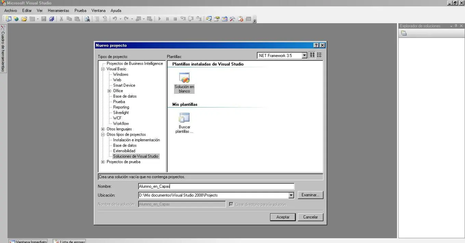The width and height of the screenshot is (465, 243).
Task: Click the Break All pause icon
Action: [x=167, y=19]
